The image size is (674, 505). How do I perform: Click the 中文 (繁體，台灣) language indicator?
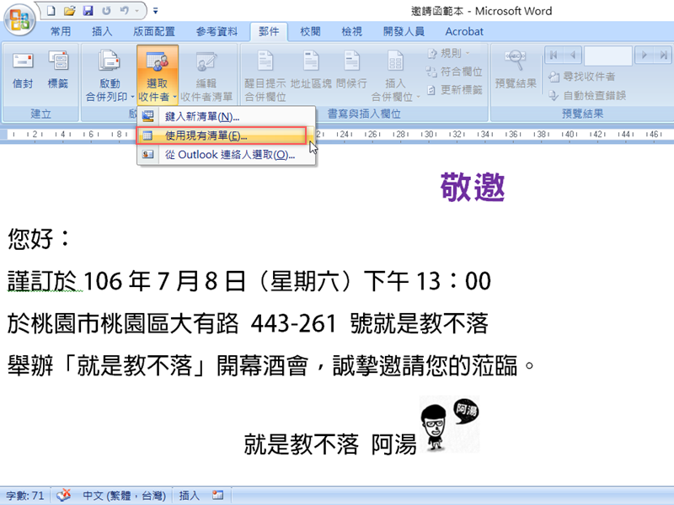(124, 496)
